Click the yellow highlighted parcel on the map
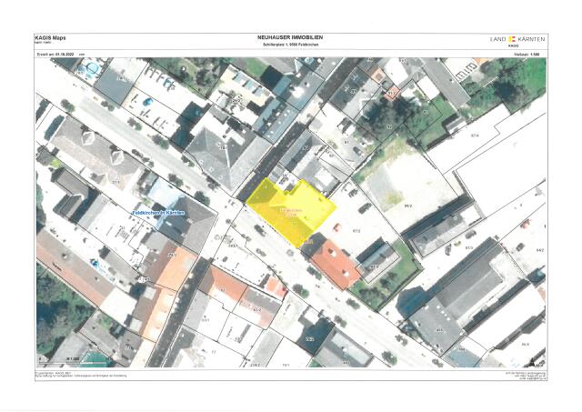Screen dimensions: 582x412 288,211
